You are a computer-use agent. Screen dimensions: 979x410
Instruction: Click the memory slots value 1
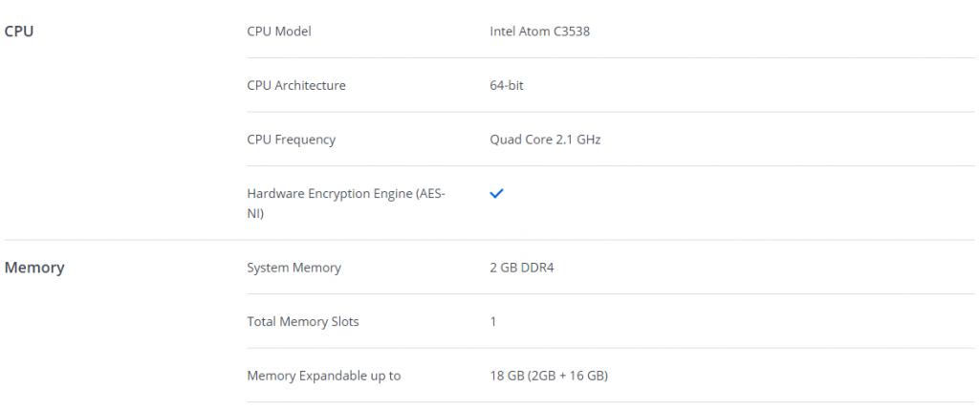(493, 322)
